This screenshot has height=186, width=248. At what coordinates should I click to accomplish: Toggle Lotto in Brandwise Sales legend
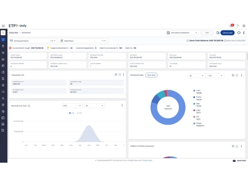click(197, 111)
